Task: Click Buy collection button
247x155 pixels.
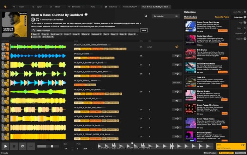Action: [x=166, y=16]
